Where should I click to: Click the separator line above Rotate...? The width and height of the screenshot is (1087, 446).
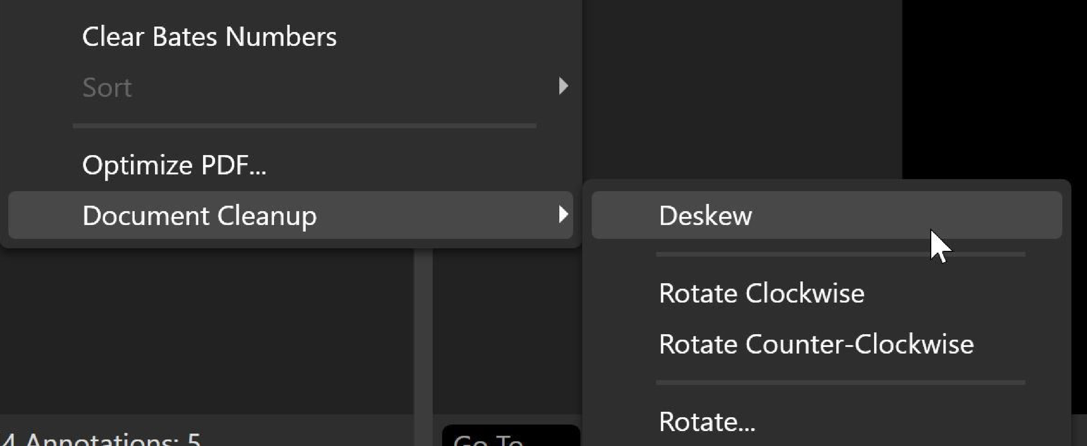pyautogui.click(x=840, y=383)
